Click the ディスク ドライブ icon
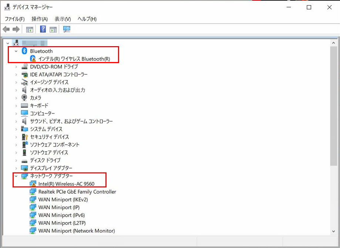 (x=24, y=161)
